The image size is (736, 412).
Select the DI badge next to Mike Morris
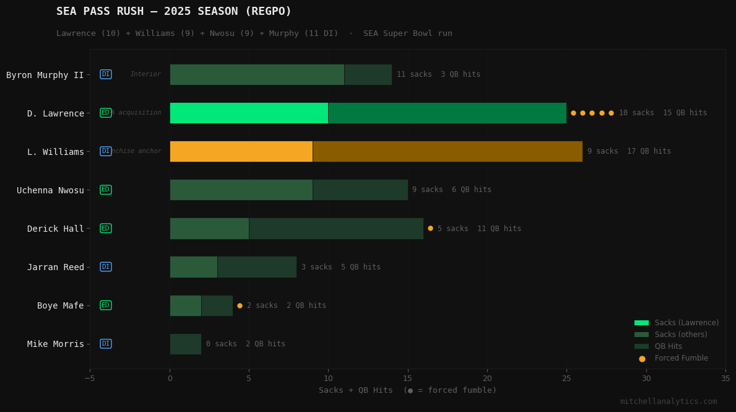[106, 344]
